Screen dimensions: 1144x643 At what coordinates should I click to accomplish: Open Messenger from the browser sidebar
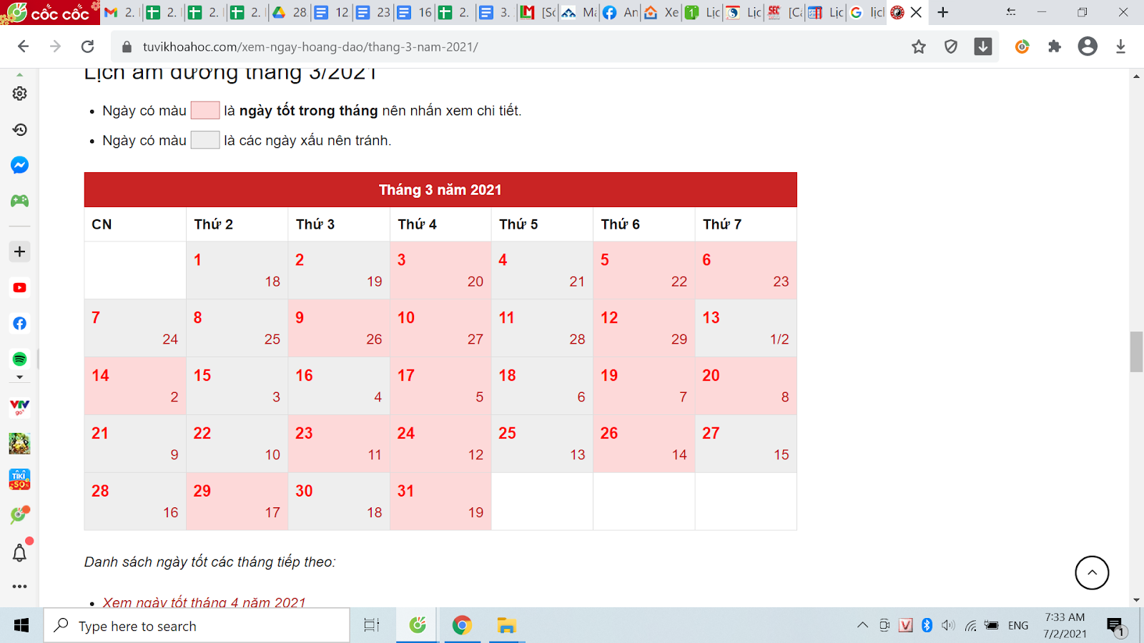(x=19, y=165)
